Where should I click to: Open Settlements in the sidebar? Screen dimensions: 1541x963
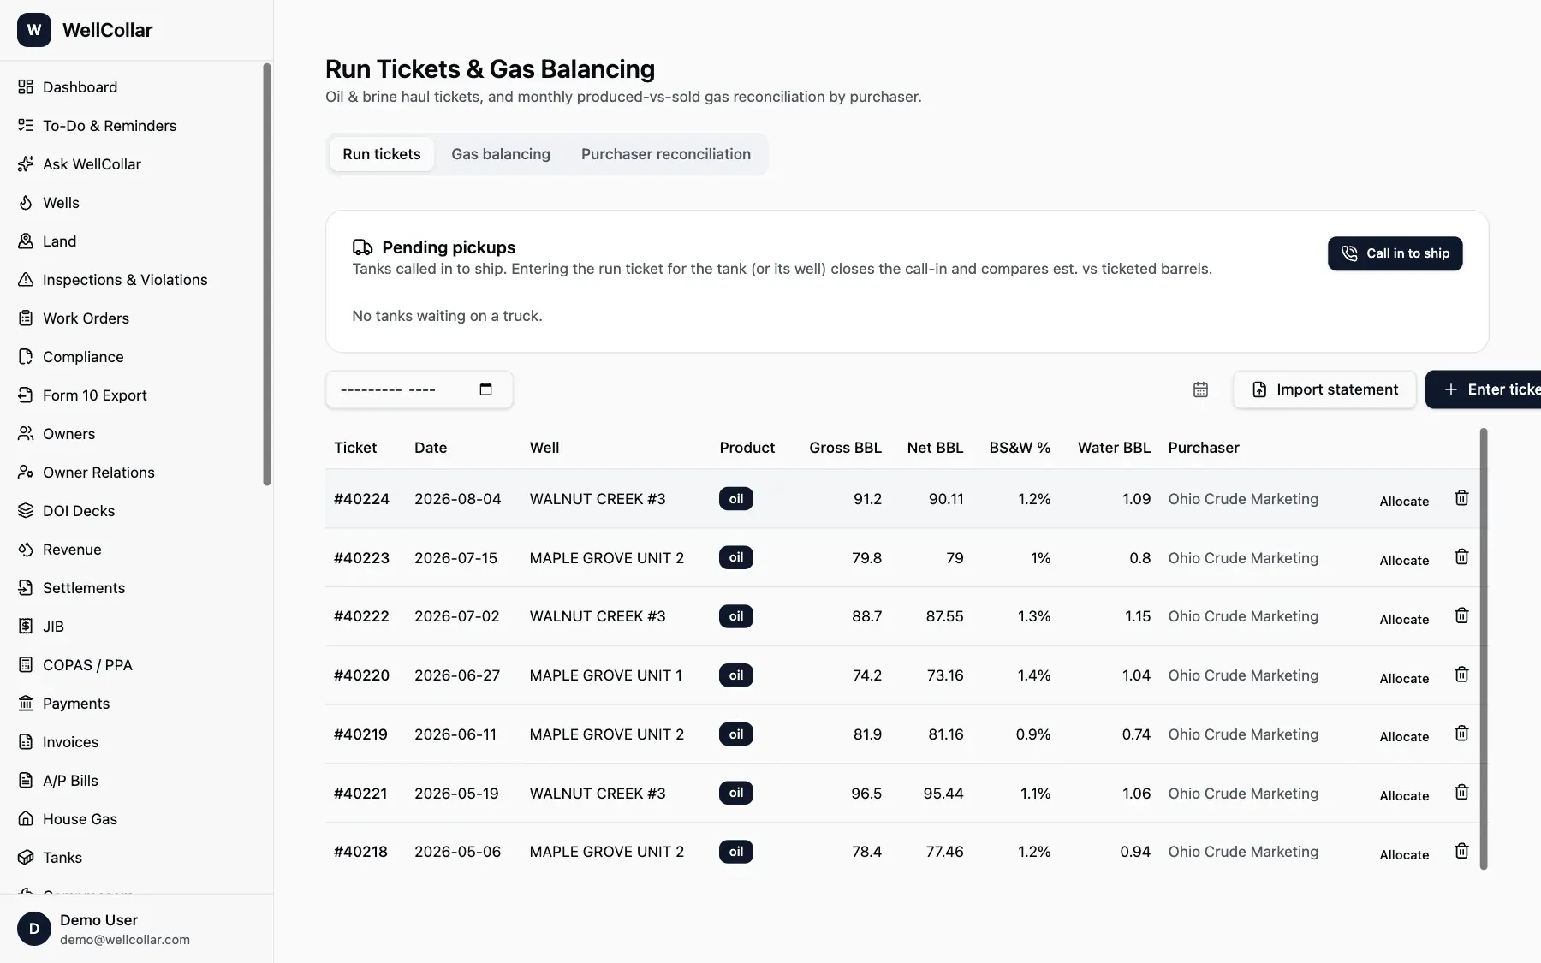click(x=84, y=588)
